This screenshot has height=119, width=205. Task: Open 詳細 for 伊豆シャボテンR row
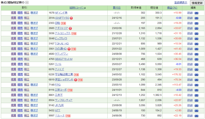tap(190, 80)
